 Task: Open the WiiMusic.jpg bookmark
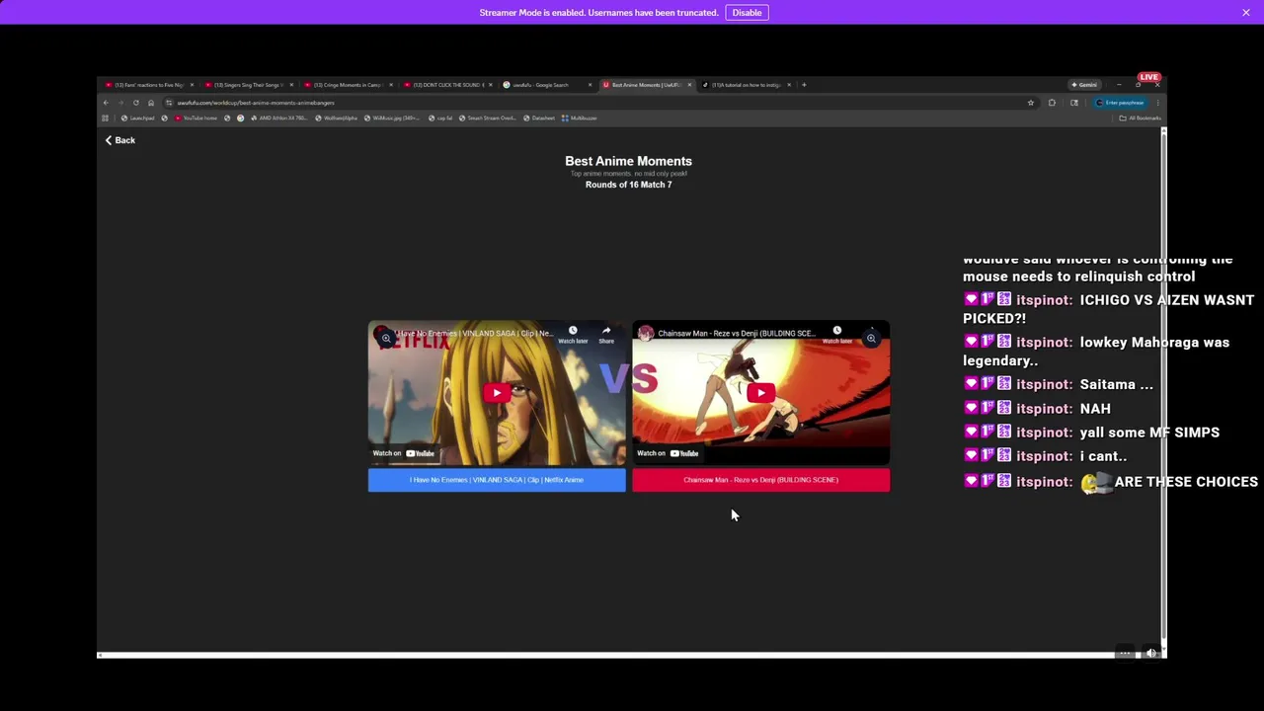pos(392,118)
